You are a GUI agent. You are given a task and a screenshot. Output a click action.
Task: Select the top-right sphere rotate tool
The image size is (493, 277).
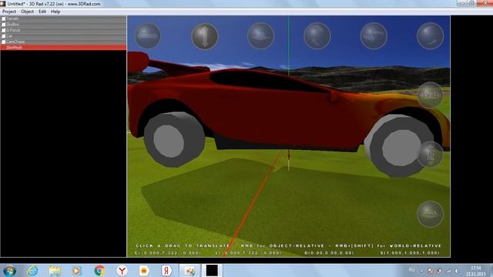[x=430, y=36]
